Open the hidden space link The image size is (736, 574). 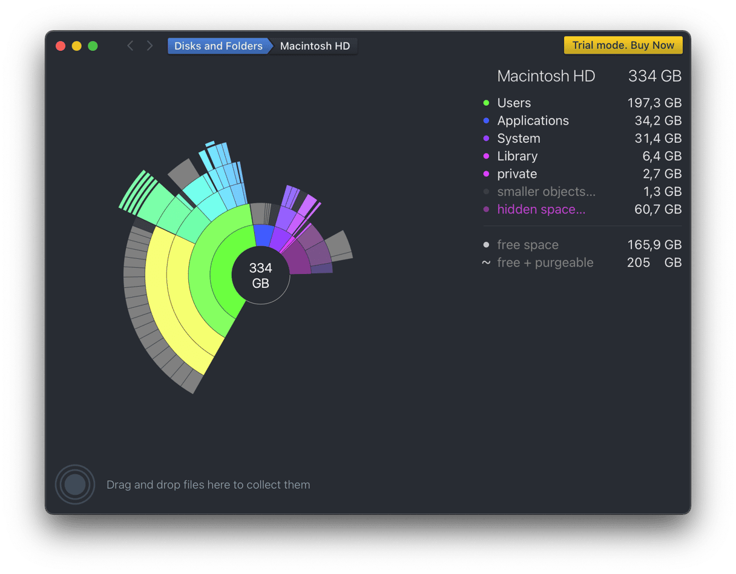(541, 209)
